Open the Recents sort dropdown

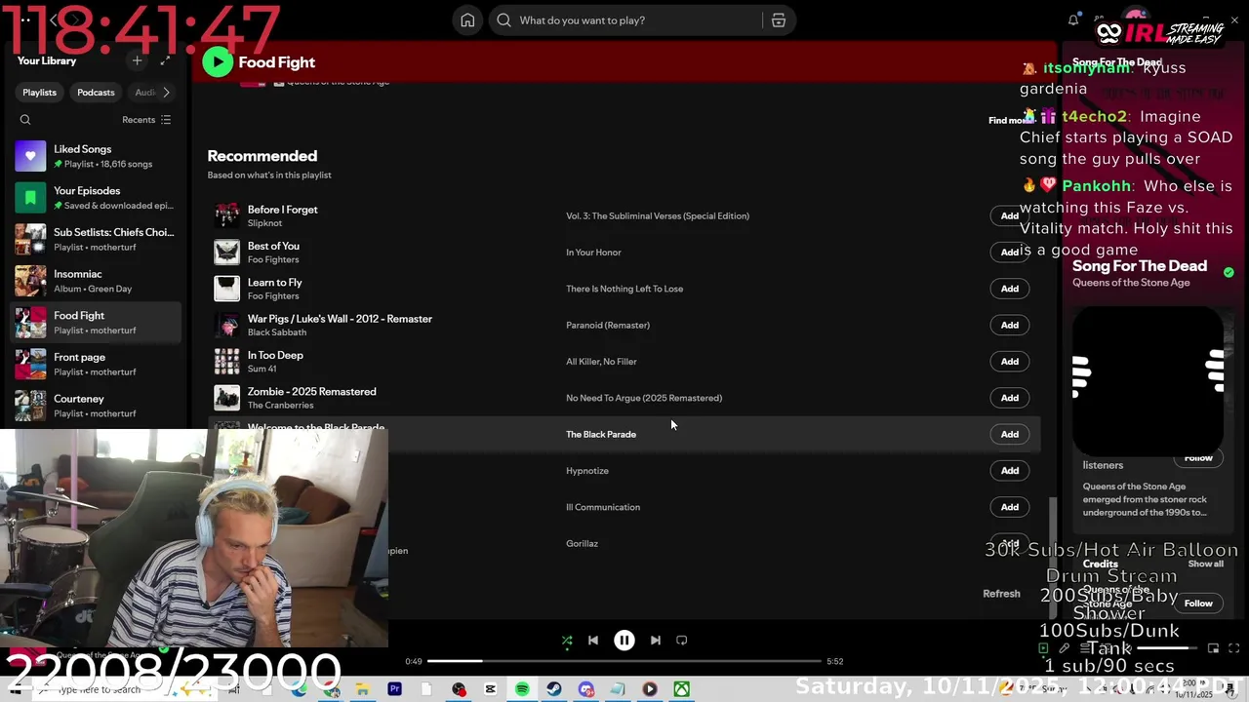point(146,120)
